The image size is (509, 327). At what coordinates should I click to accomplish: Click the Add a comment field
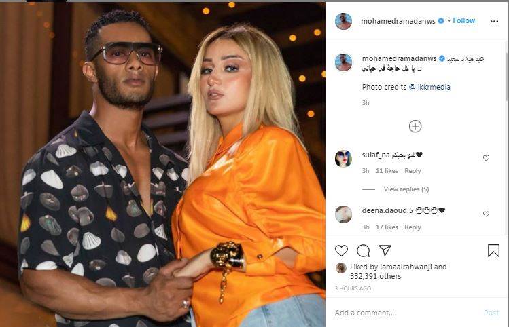pyautogui.click(x=406, y=313)
